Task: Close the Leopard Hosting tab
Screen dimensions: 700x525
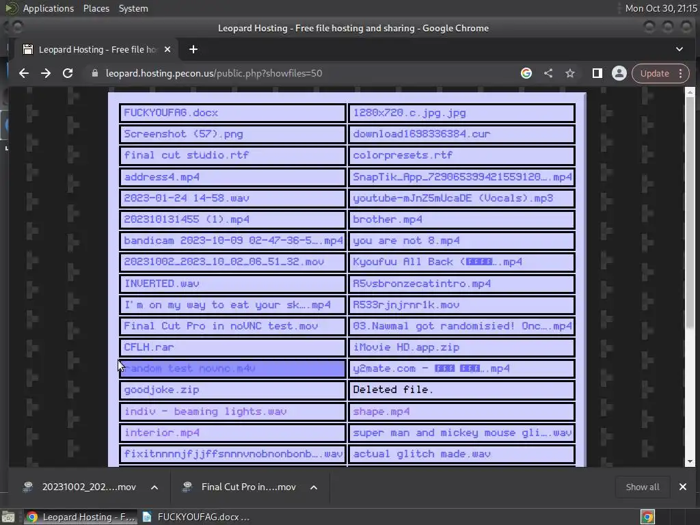Action: click(x=167, y=49)
